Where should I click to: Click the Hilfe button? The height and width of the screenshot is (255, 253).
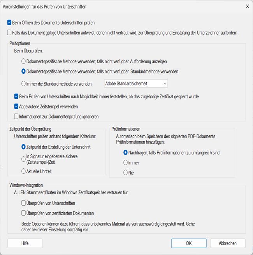click(25, 243)
